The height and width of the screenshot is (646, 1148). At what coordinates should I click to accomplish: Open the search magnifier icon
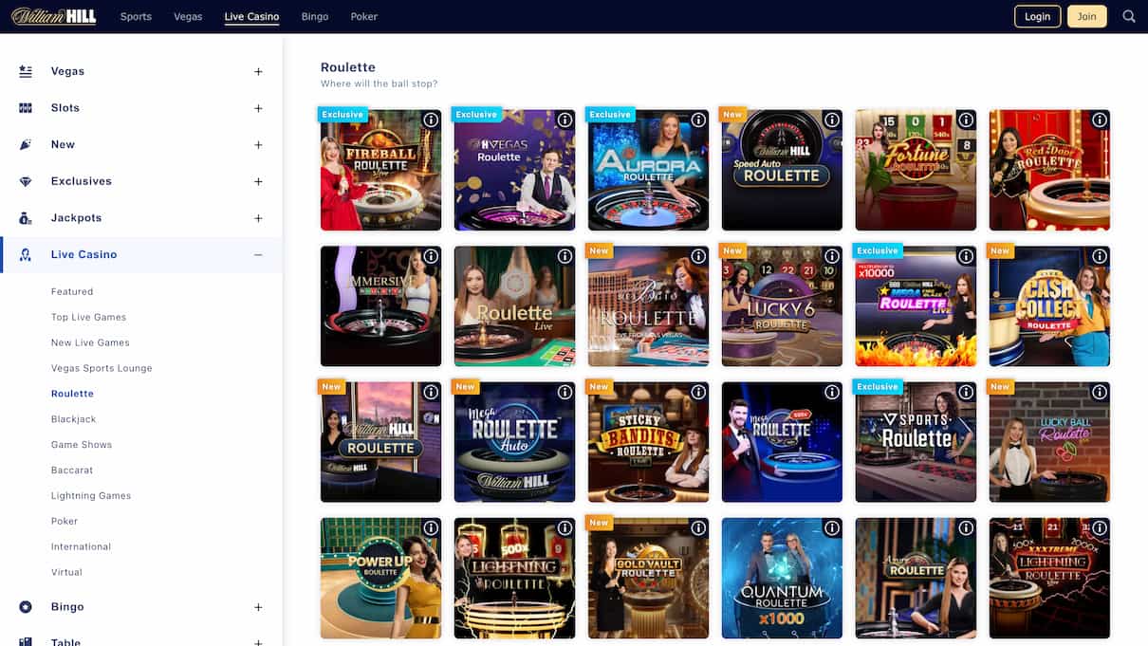(1128, 16)
